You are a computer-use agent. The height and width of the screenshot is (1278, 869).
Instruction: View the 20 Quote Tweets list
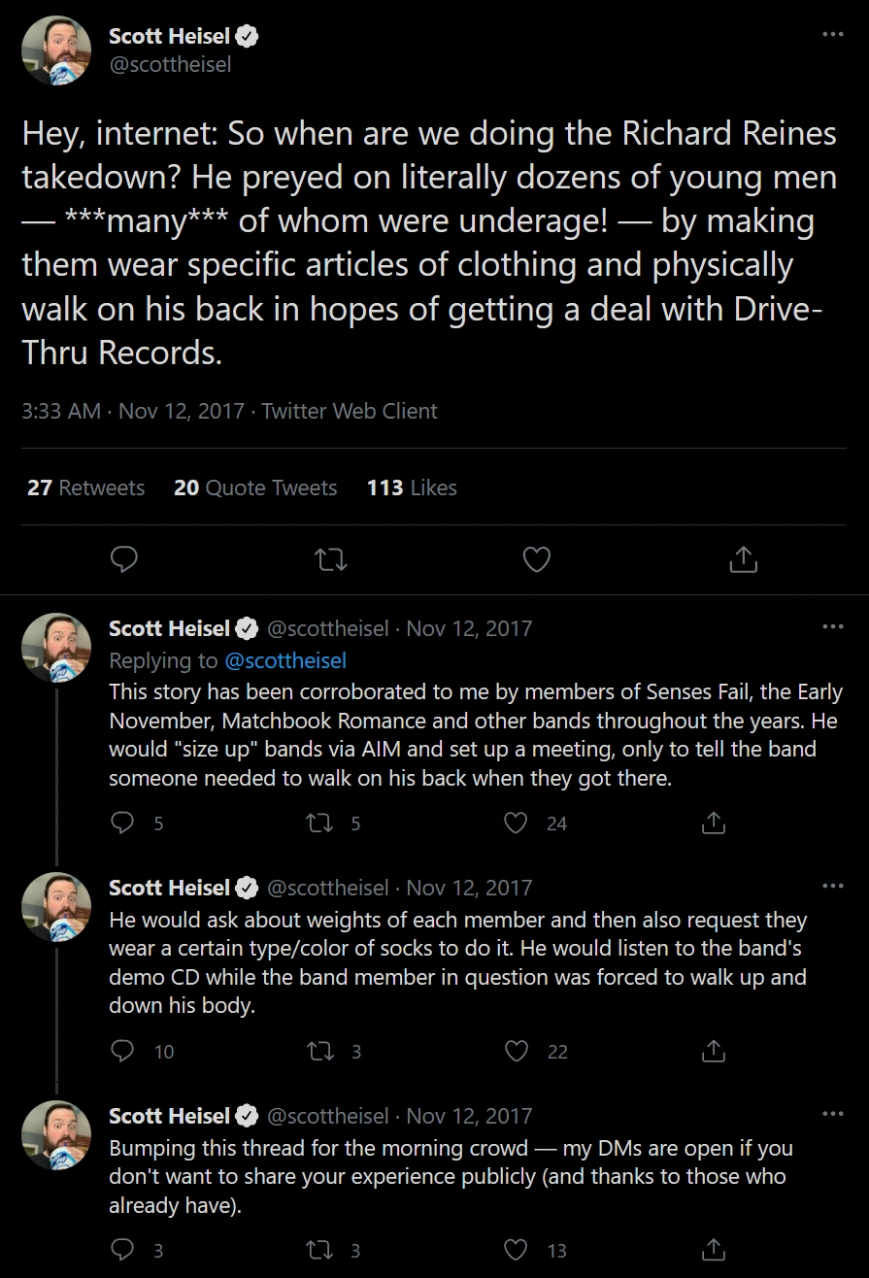[x=255, y=488]
